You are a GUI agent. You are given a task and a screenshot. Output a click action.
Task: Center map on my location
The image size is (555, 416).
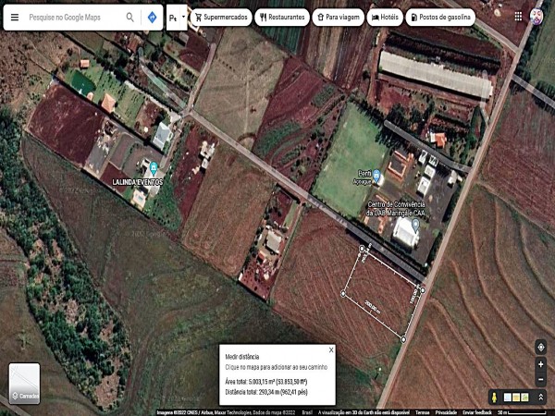540,348
